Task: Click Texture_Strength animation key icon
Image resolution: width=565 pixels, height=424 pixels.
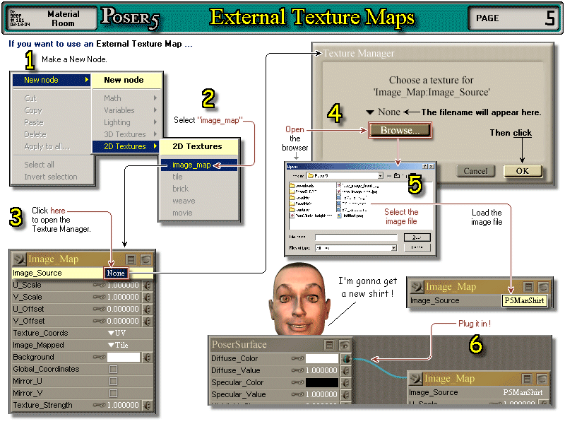Action: (x=99, y=405)
